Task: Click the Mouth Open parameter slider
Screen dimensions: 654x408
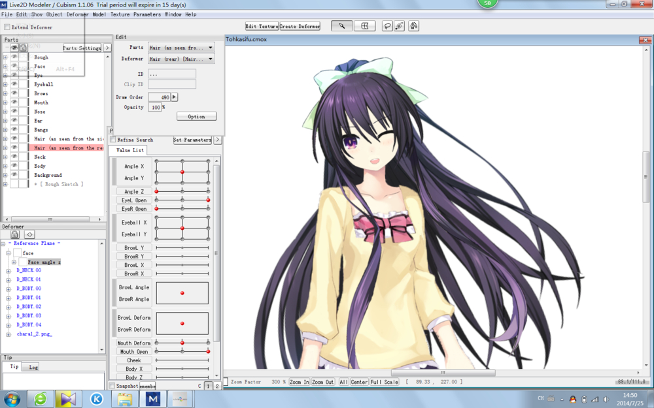Action: coord(182,351)
